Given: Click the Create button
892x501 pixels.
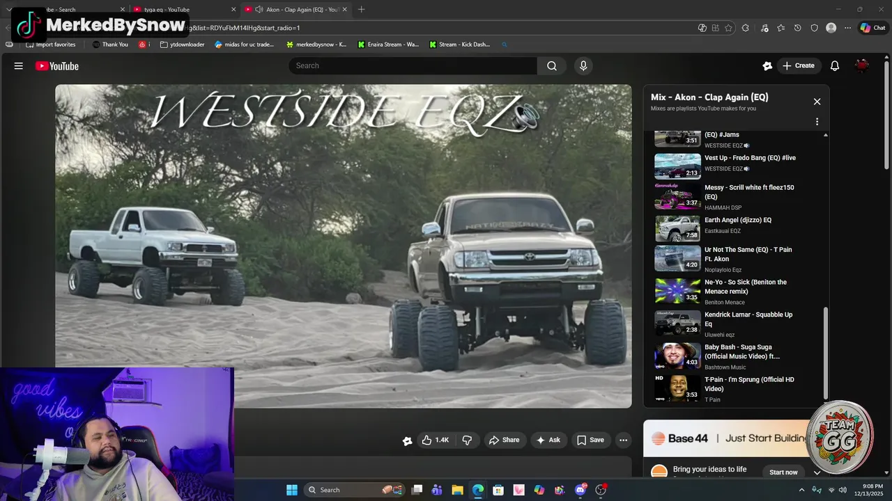Looking at the screenshot, I should (799, 66).
